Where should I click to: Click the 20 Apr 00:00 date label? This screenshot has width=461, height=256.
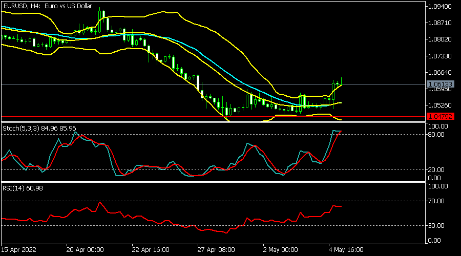85,250
